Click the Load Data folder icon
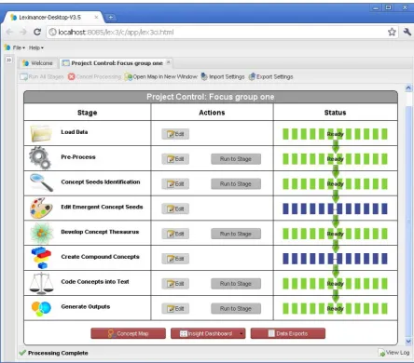Screen dimensions: 414x363 41,133
